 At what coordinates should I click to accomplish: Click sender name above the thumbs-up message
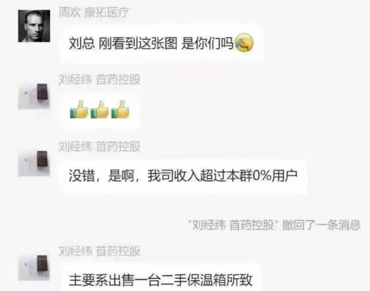(99, 80)
